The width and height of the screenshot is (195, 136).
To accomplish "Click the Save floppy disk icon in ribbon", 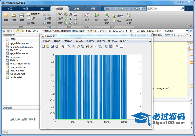I will (x=22, y=15).
